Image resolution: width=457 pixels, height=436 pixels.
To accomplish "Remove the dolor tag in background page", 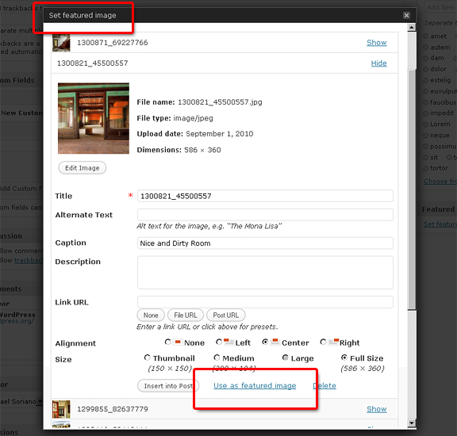I will tap(426, 69).
